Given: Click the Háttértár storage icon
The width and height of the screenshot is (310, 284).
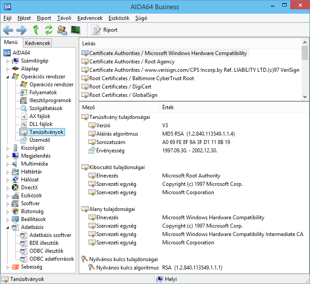Looking at the screenshot, I should click(x=15, y=172).
